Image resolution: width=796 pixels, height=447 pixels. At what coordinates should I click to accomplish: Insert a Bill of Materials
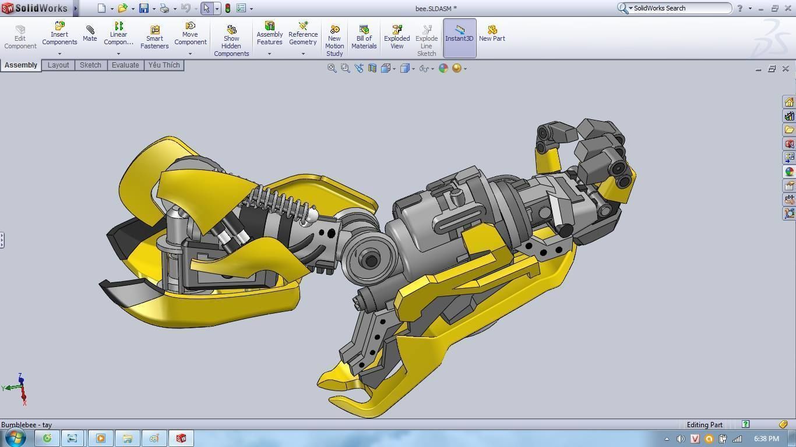click(364, 37)
